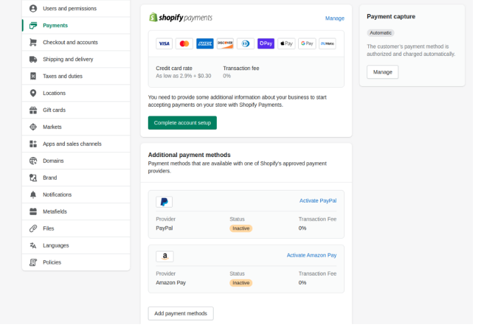478x333 pixels.
Task: Click the Apps and sales channels grid icon
Action: coord(33,144)
